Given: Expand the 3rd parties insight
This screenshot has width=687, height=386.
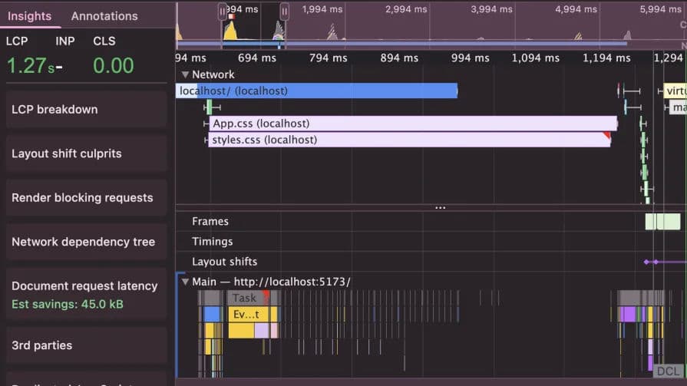Looking at the screenshot, I should coord(86,345).
